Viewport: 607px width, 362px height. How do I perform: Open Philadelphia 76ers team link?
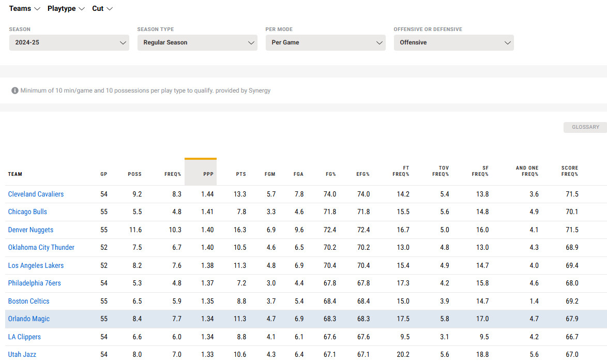pos(35,283)
